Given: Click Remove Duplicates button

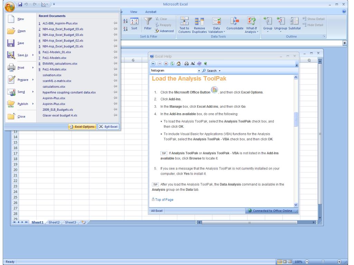Looking at the screenshot, I should coord(199,25).
